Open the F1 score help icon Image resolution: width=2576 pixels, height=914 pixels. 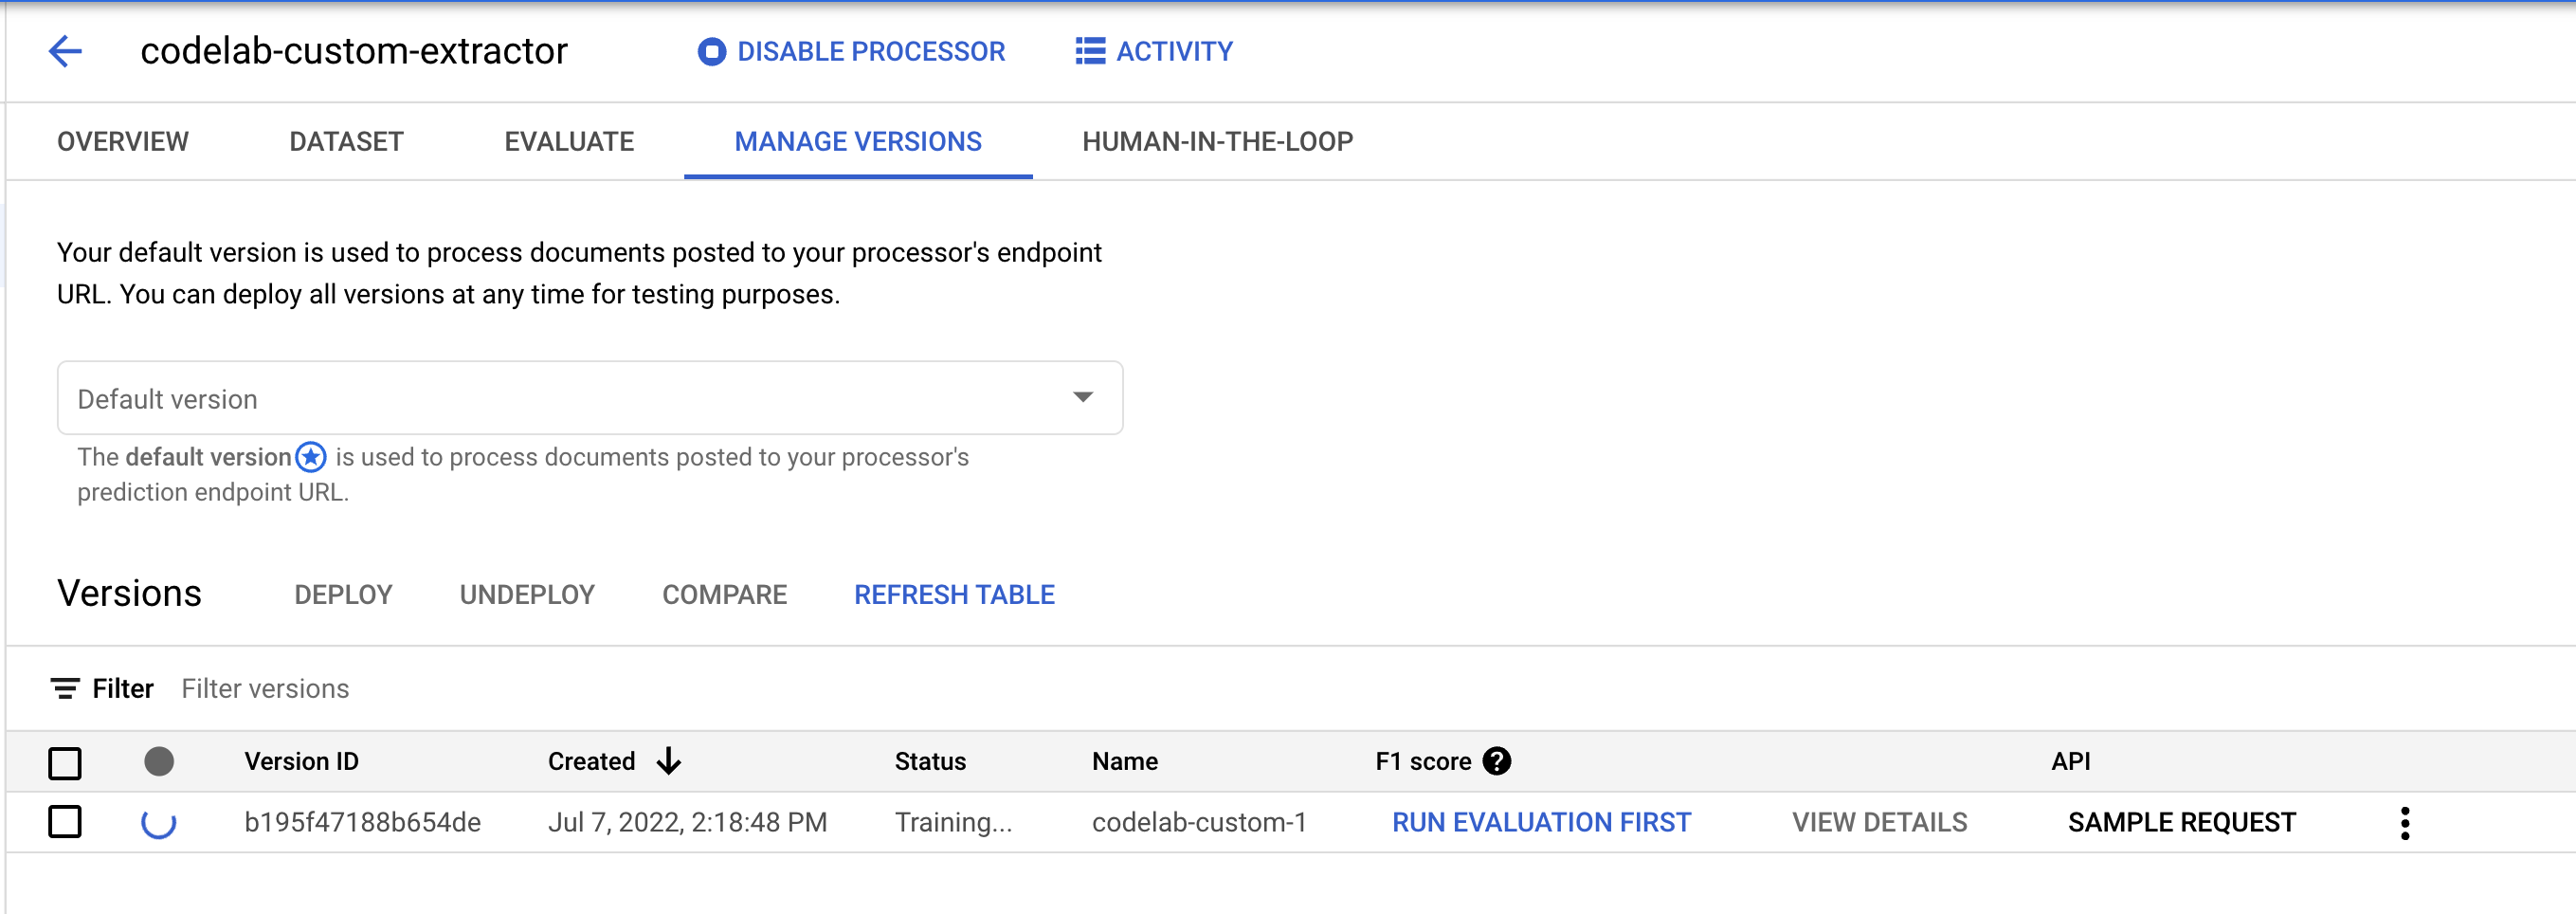pyautogui.click(x=1496, y=761)
